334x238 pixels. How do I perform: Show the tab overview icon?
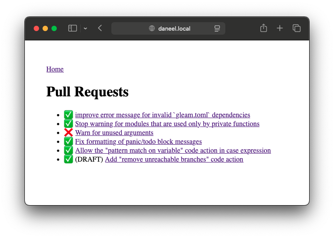point(296,28)
